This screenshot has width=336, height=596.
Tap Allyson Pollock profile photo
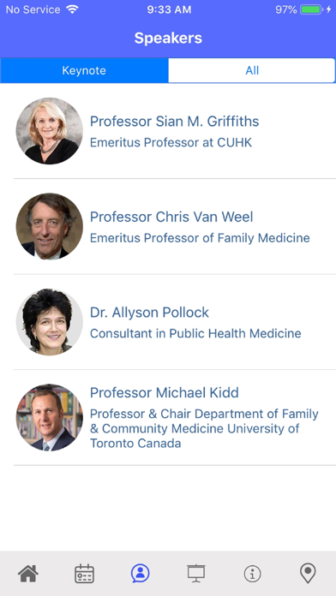(x=50, y=322)
